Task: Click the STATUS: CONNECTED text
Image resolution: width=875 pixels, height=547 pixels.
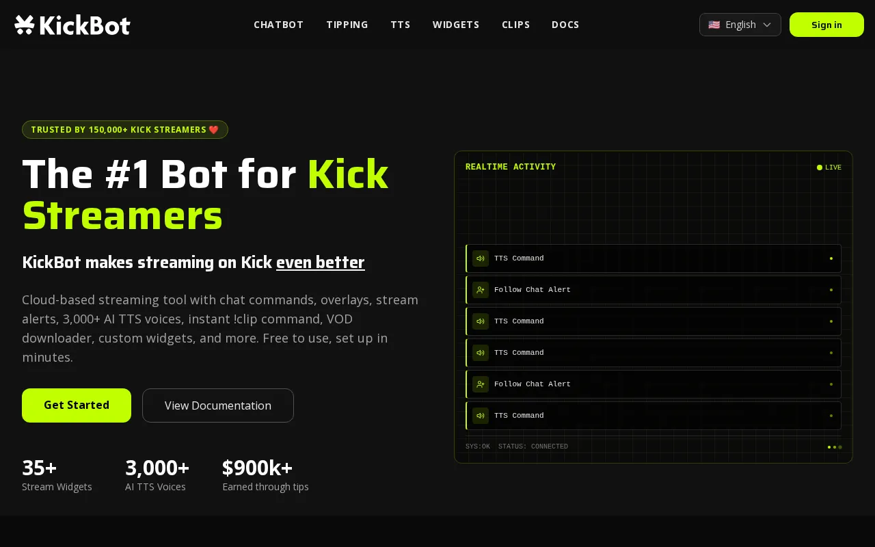Action: tap(533, 446)
